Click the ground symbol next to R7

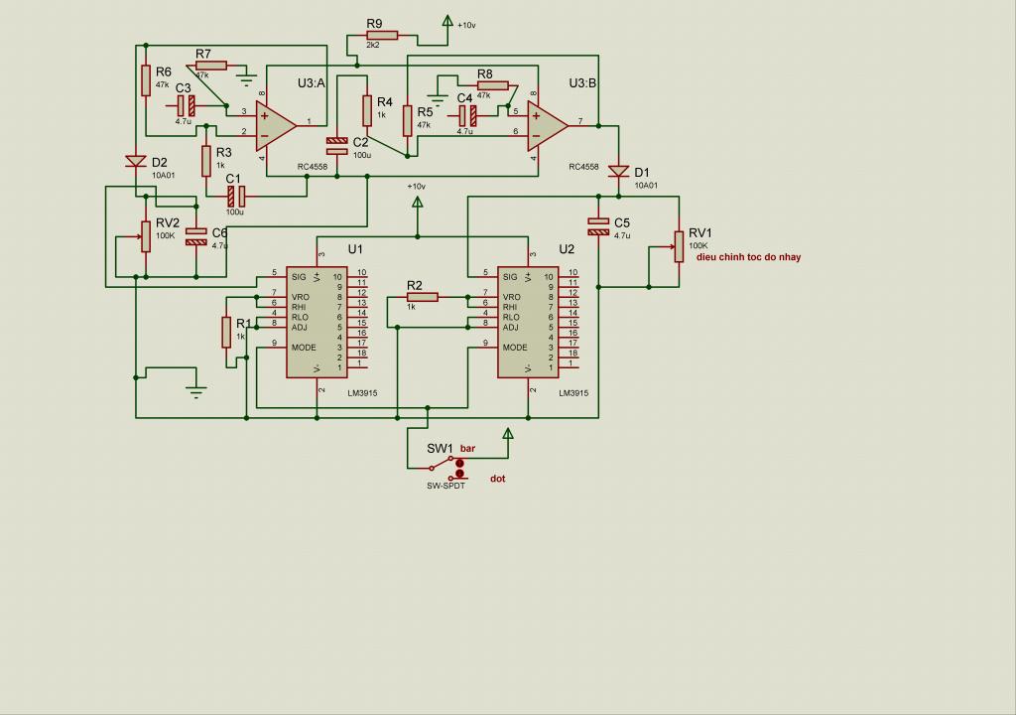pos(246,81)
